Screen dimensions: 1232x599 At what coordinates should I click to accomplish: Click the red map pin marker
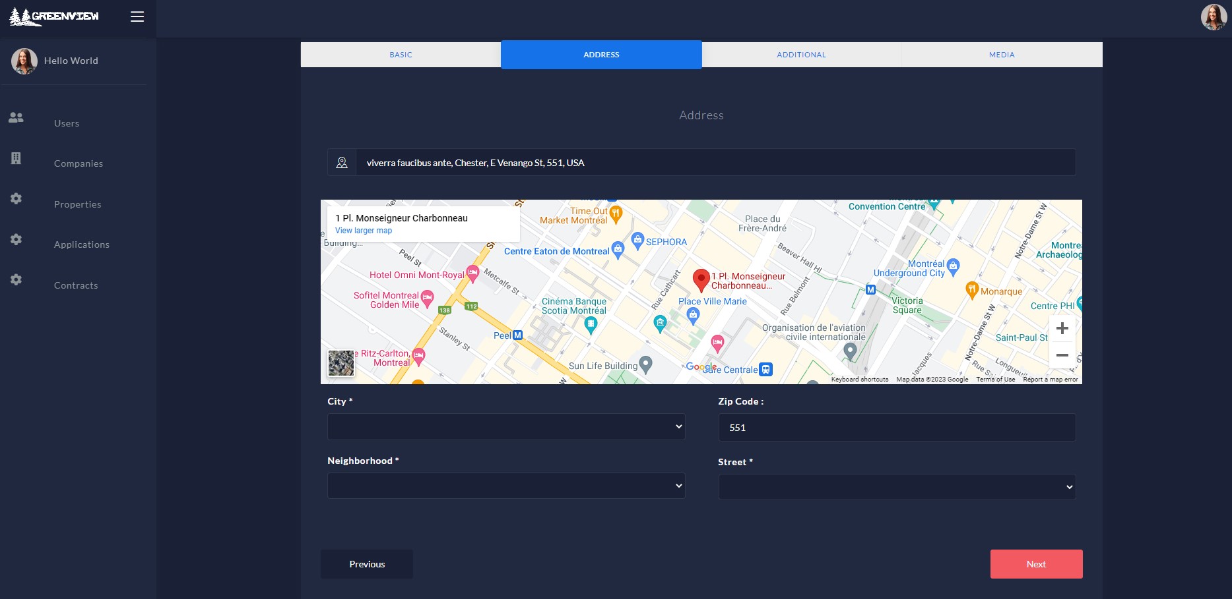click(701, 279)
